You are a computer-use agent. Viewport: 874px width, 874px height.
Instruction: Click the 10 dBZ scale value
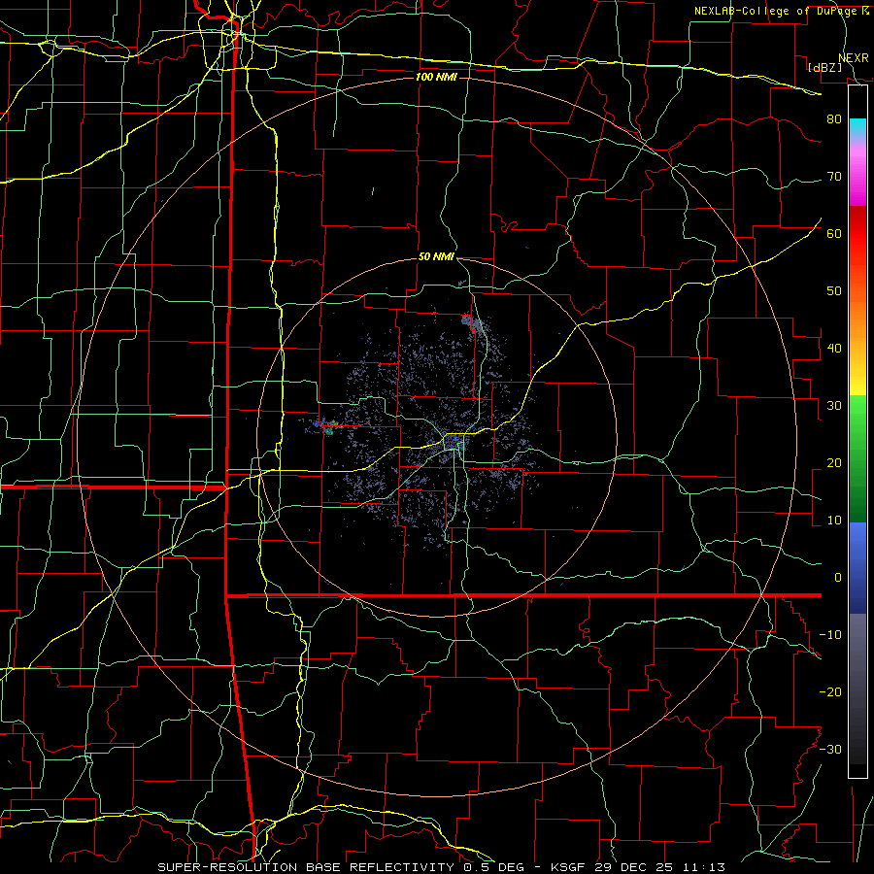834,521
